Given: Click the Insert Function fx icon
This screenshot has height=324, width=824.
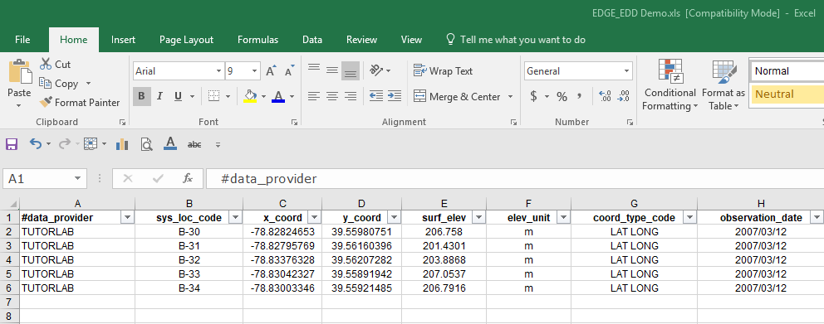Looking at the screenshot, I should click(188, 179).
